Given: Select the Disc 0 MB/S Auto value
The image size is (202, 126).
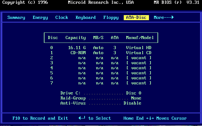Looking at the screenshot, I should (x=98, y=48).
